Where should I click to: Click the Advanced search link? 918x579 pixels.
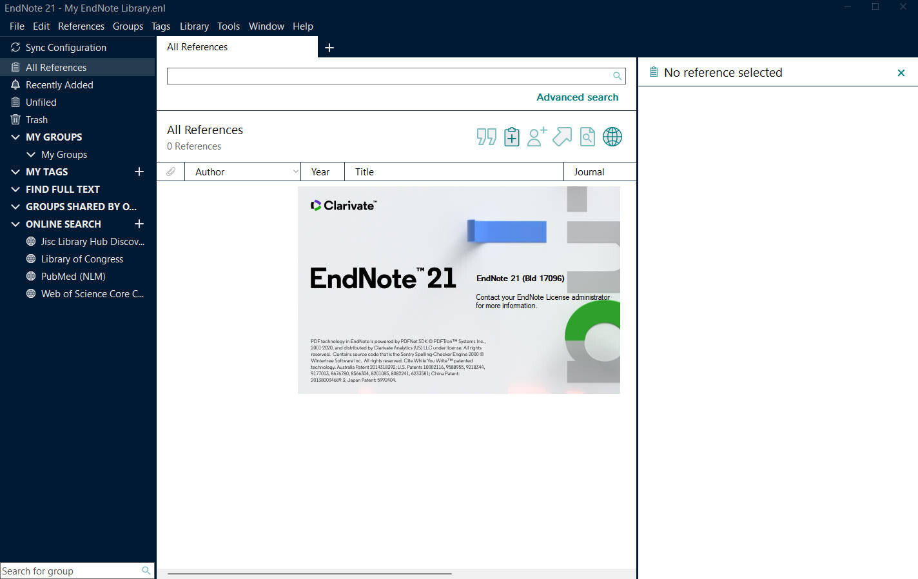coord(577,97)
